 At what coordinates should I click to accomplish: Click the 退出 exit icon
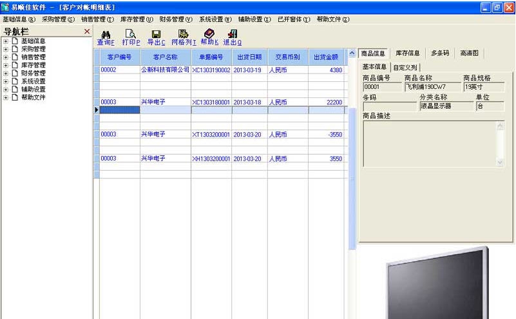pyautogui.click(x=233, y=34)
